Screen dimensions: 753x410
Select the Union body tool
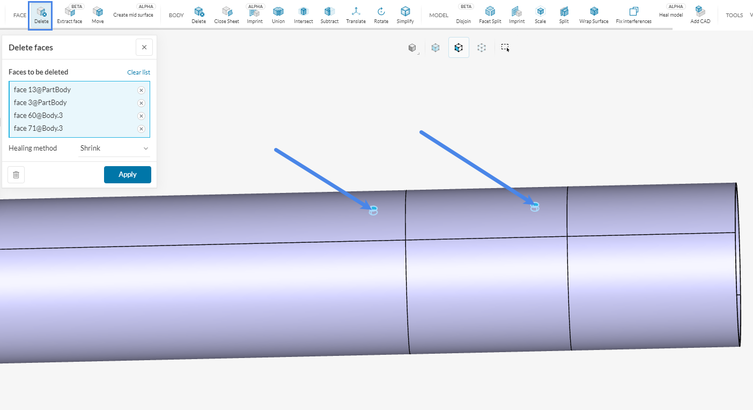[x=278, y=14]
